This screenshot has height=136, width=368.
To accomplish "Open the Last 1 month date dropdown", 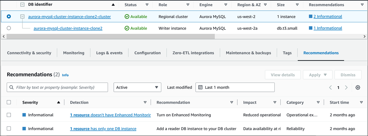I will [235, 87].
